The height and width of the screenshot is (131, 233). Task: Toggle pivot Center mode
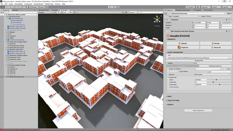(33, 7)
